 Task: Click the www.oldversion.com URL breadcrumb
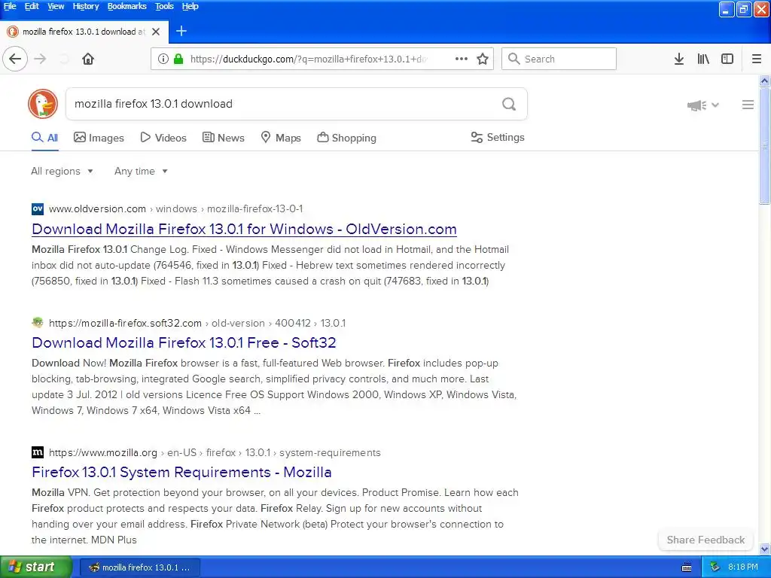coord(97,209)
